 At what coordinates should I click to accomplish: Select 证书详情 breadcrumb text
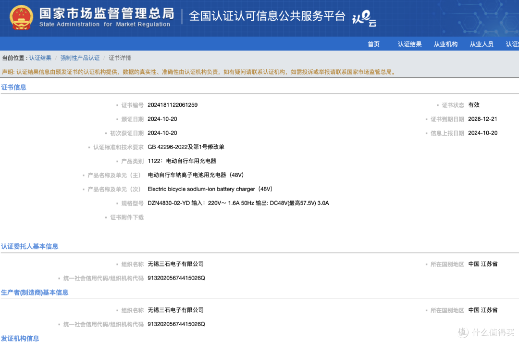click(120, 58)
